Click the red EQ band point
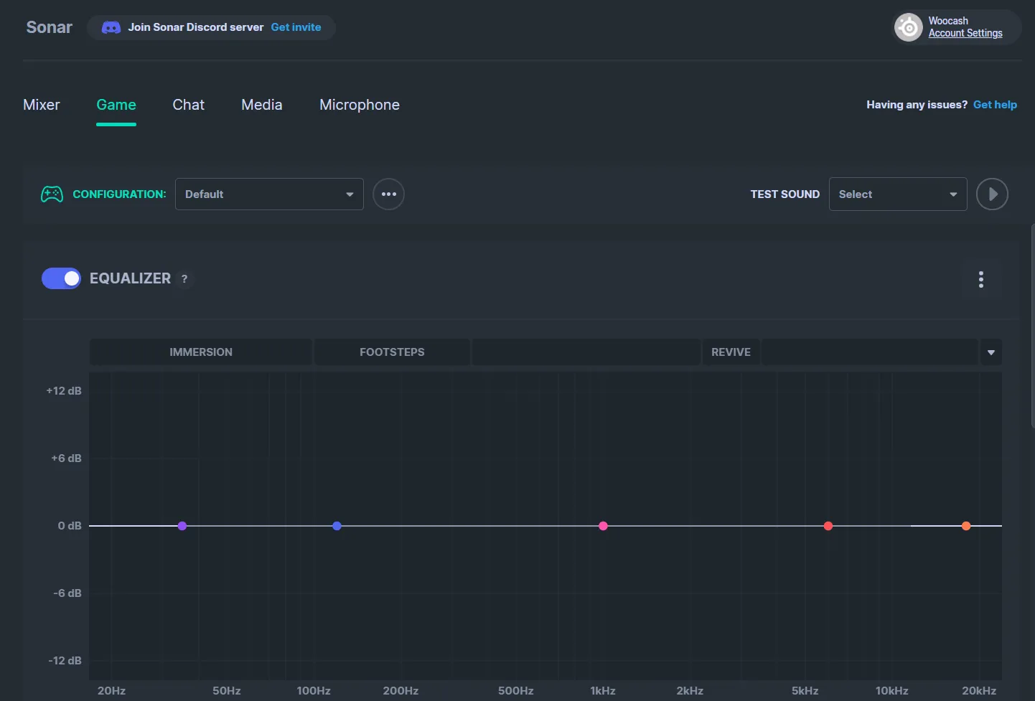 pyautogui.click(x=828, y=526)
